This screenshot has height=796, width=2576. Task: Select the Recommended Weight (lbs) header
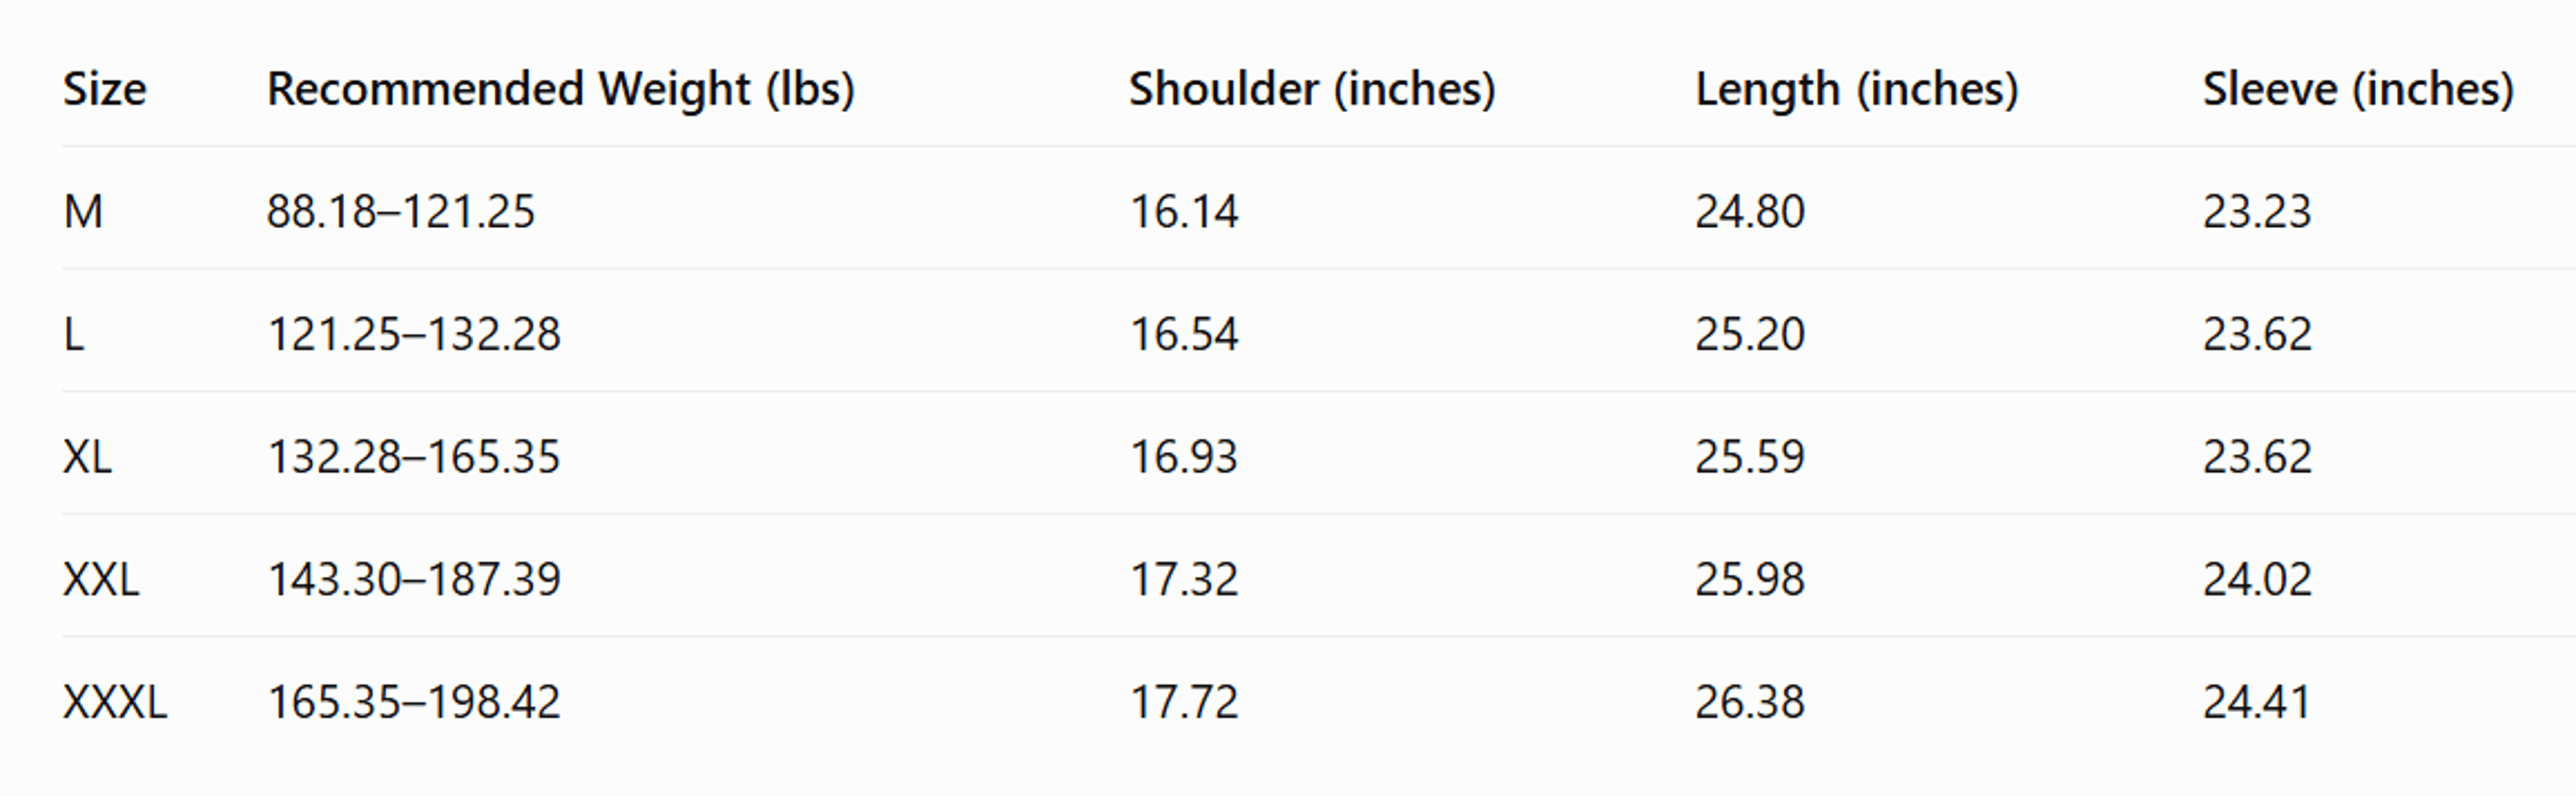click(x=561, y=89)
